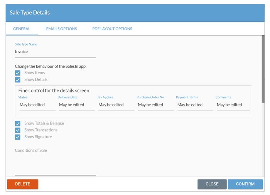270x195 pixels.
Task: Expand the Payment Terms dropdown
Action: point(195,105)
